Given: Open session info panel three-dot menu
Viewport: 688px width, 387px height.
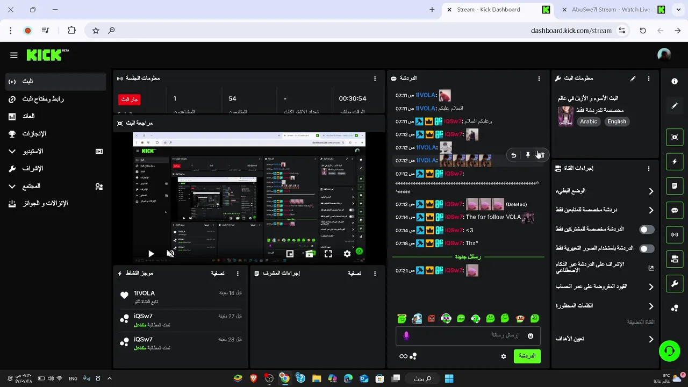Looking at the screenshot, I should pyautogui.click(x=375, y=78).
